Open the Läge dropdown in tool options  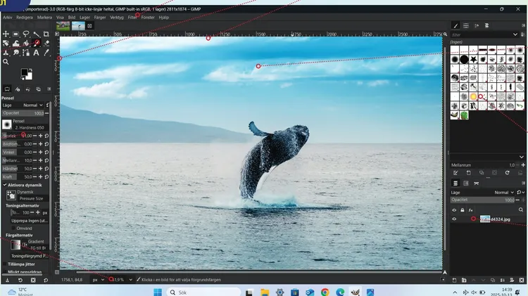[33, 105]
